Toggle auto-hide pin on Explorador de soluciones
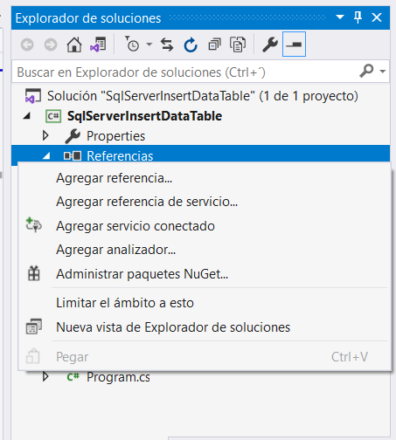This screenshot has height=440, width=396. click(358, 17)
